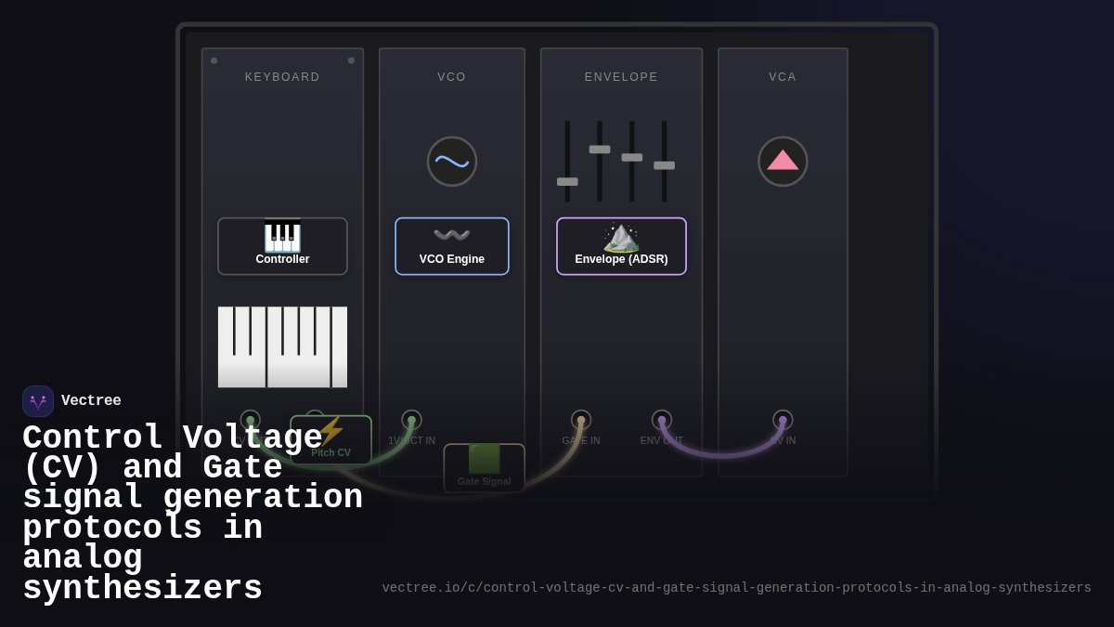Image resolution: width=1114 pixels, height=627 pixels.
Task: Toggle the CV IN jack on the VCA module
Action: pyautogui.click(x=783, y=420)
